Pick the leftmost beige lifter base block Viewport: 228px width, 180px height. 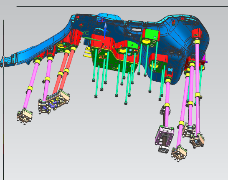24,116
